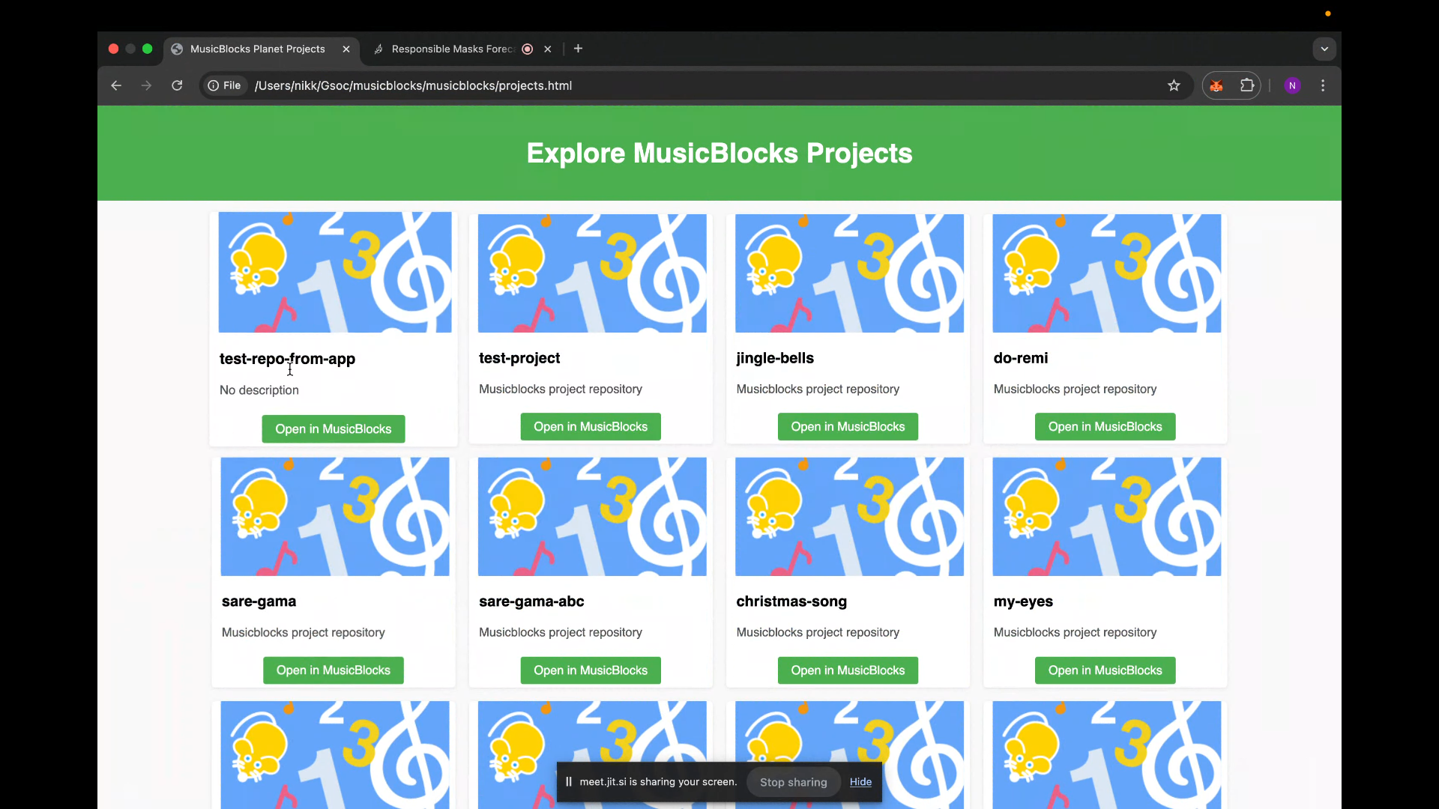
Task: Select the MusicBlocks Planet Projects tab
Action: pyautogui.click(x=257, y=49)
